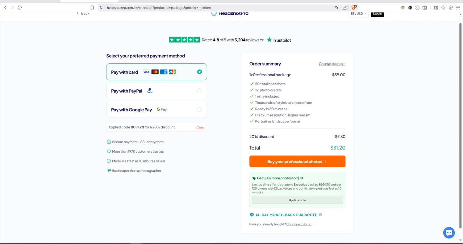Open the live chat bubble
Screen dimensions: 463x244
(449, 233)
